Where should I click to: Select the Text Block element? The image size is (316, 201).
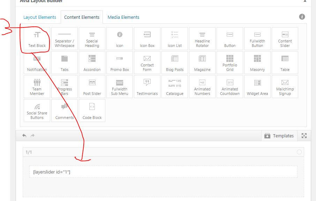(x=37, y=39)
